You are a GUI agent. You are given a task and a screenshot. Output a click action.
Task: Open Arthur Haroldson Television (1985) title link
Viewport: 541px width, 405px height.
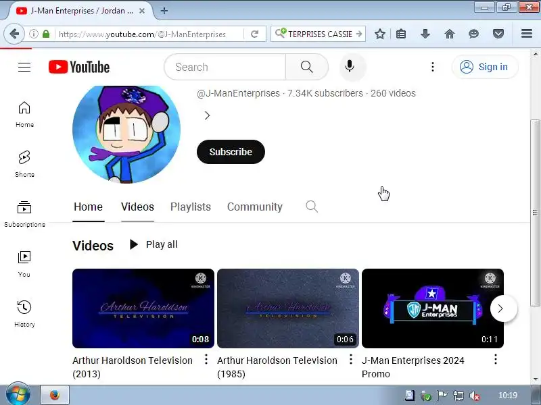(x=277, y=367)
